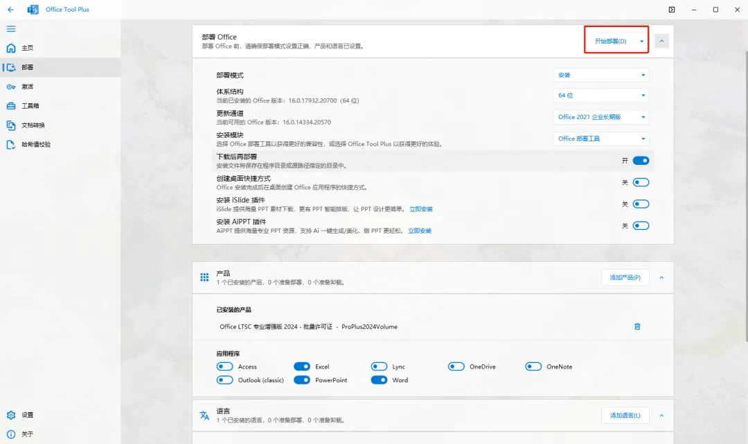Toggle the Excel application switch
The height and width of the screenshot is (444, 748).
pyautogui.click(x=302, y=366)
